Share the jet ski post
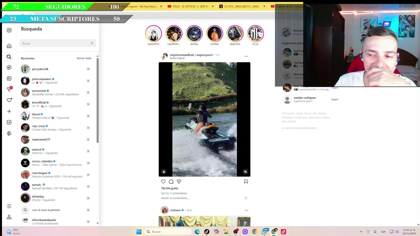The image size is (420, 236). 179,182
